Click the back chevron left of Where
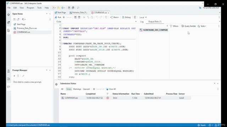The image size is (227, 127). coord(167,26)
